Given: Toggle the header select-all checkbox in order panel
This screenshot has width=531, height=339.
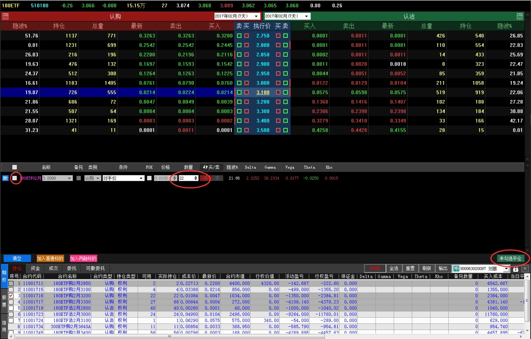Looking at the screenshot, I should click(15, 167).
